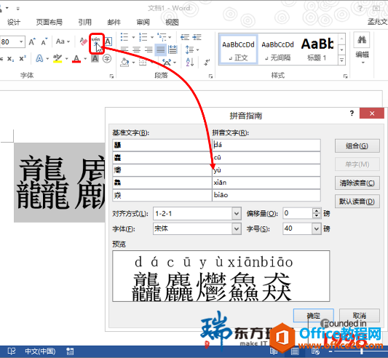The height and width of the screenshot is (358, 388).
Task: Click the zoom slider in status bar
Action: [361, 351]
